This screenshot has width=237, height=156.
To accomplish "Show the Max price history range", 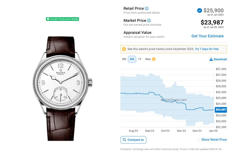I will pyautogui.click(x=148, y=59).
